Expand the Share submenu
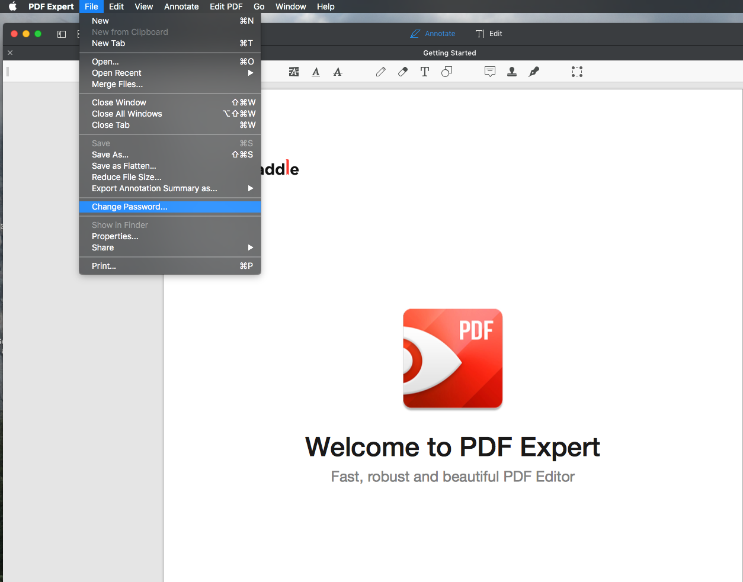The height and width of the screenshot is (582, 743). 170,247
